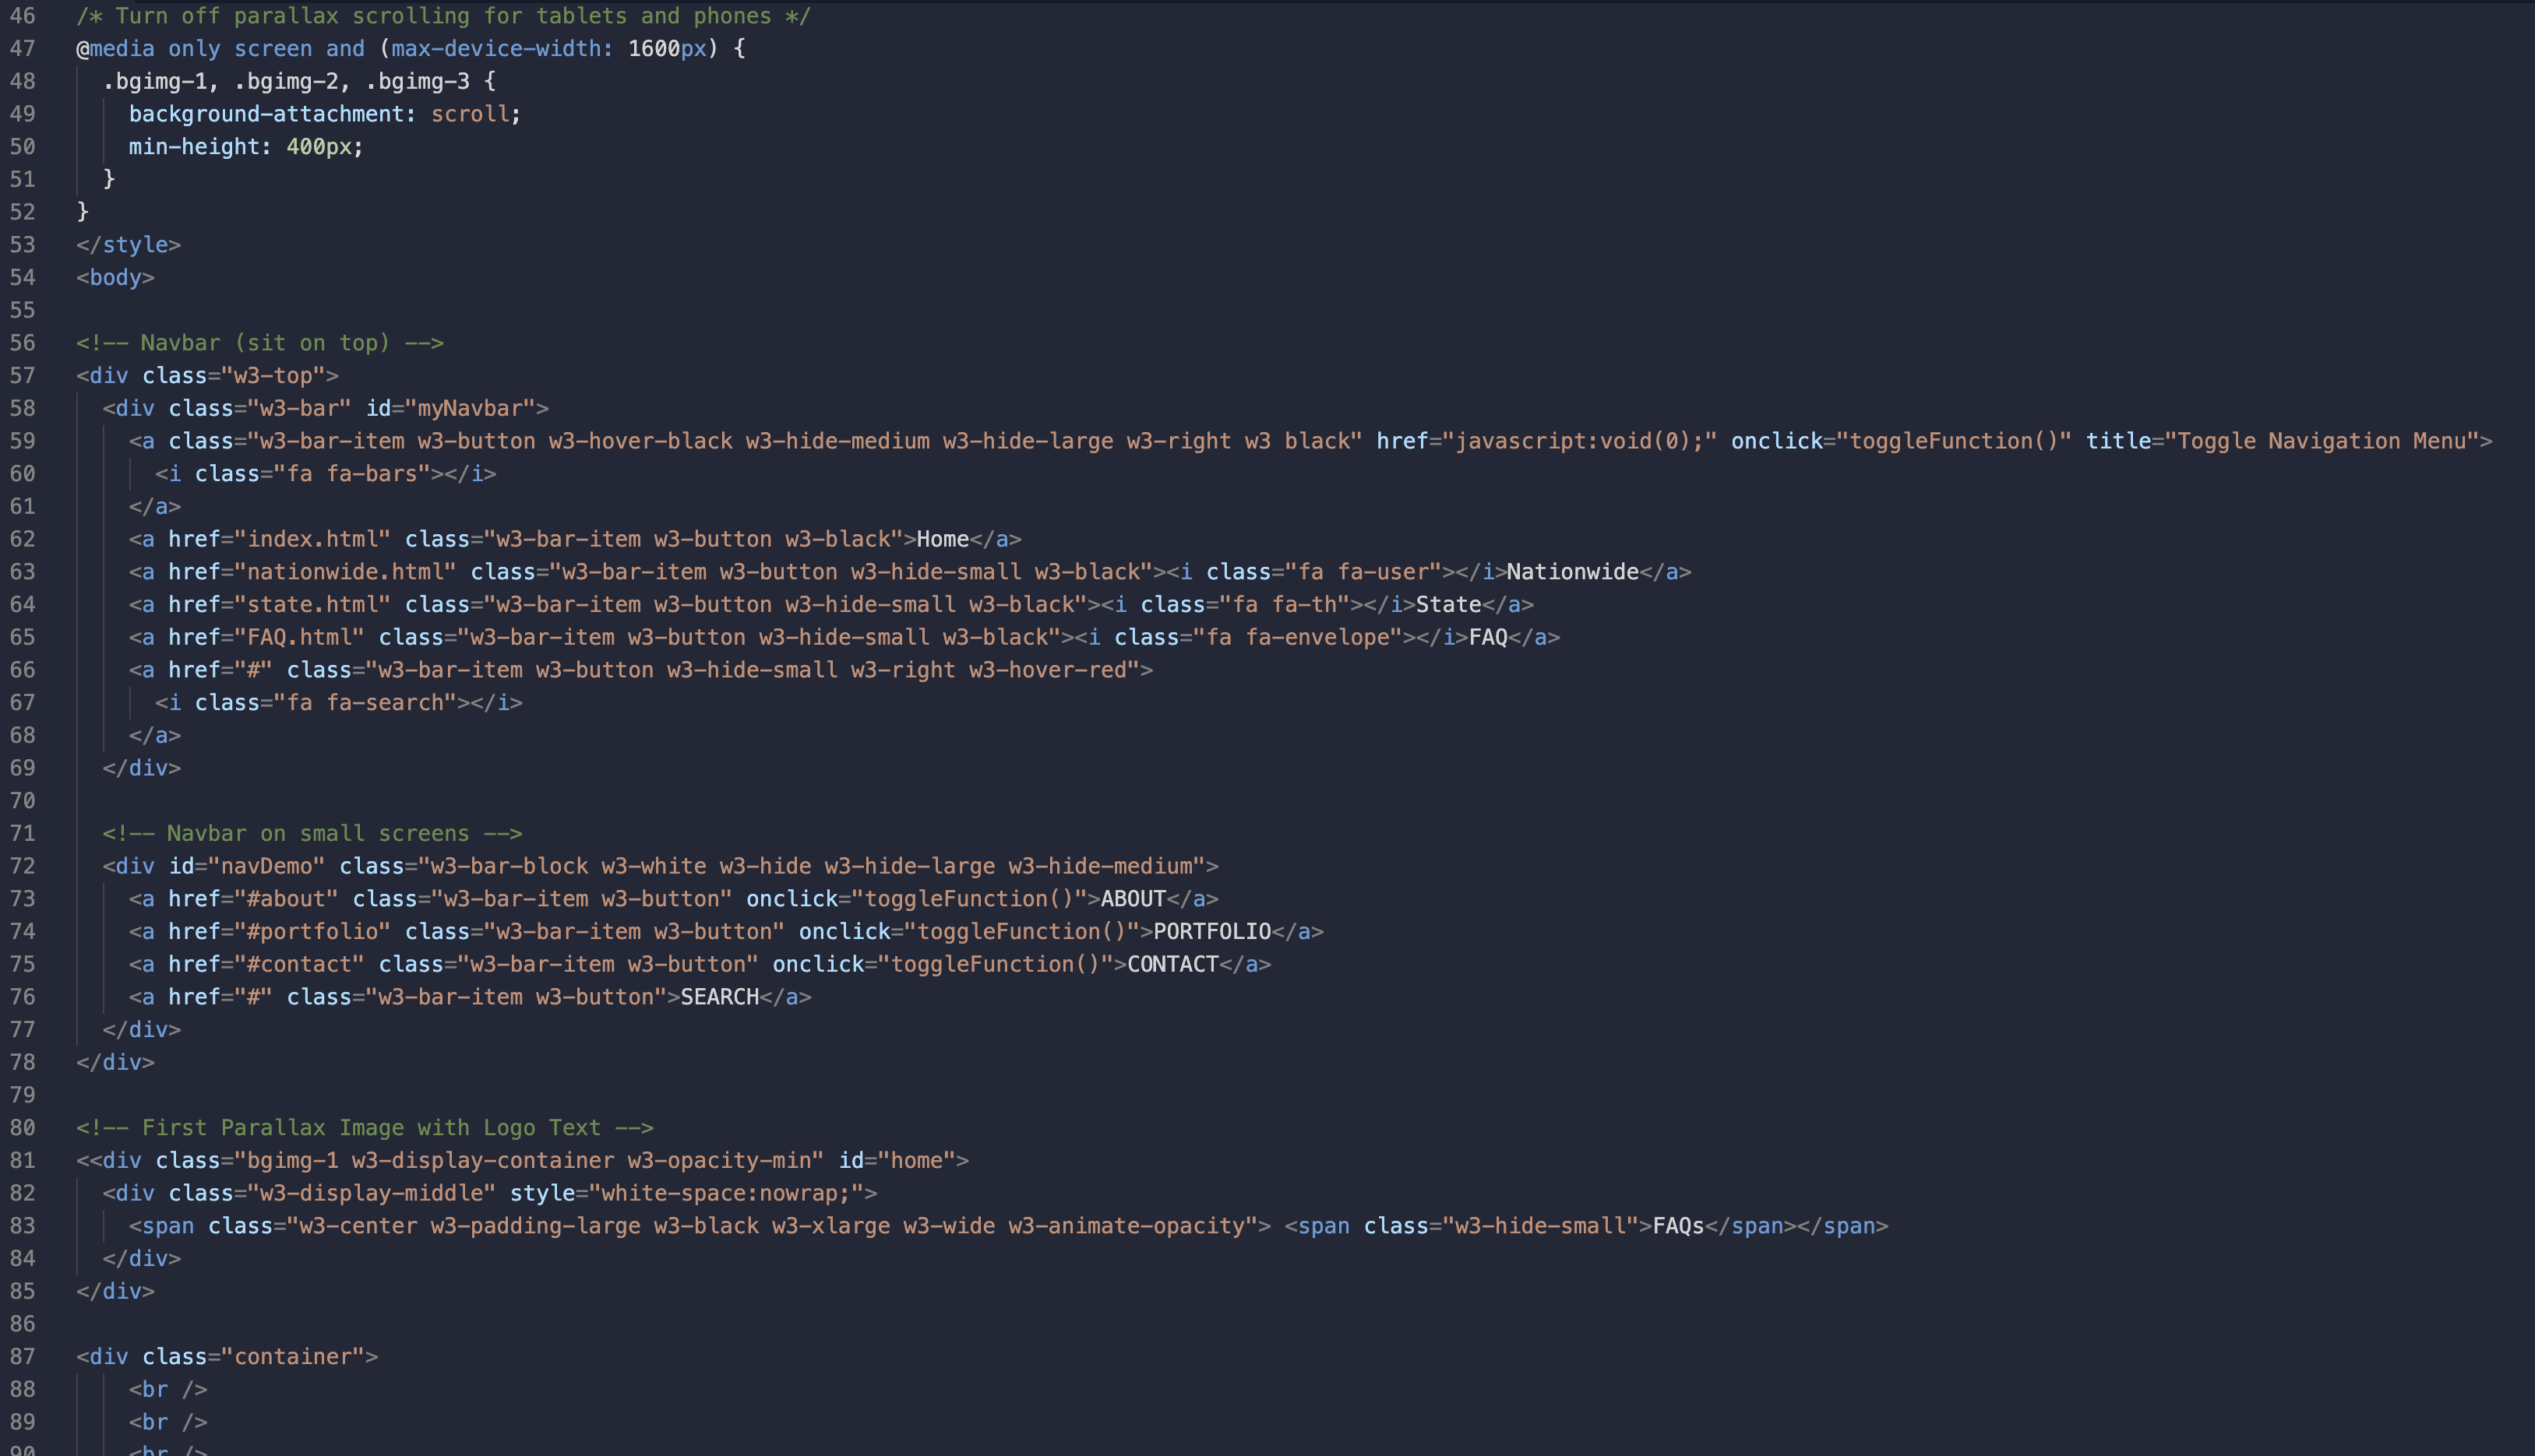Place cursor on "nationwide.html" string

pos(345,572)
